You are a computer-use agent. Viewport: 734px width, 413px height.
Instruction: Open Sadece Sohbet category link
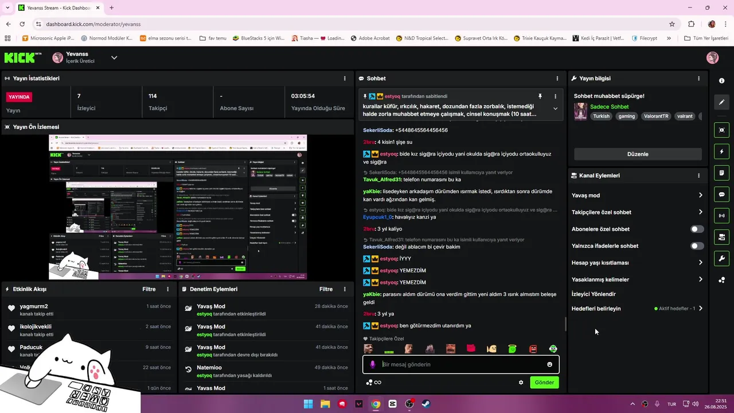click(609, 107)
